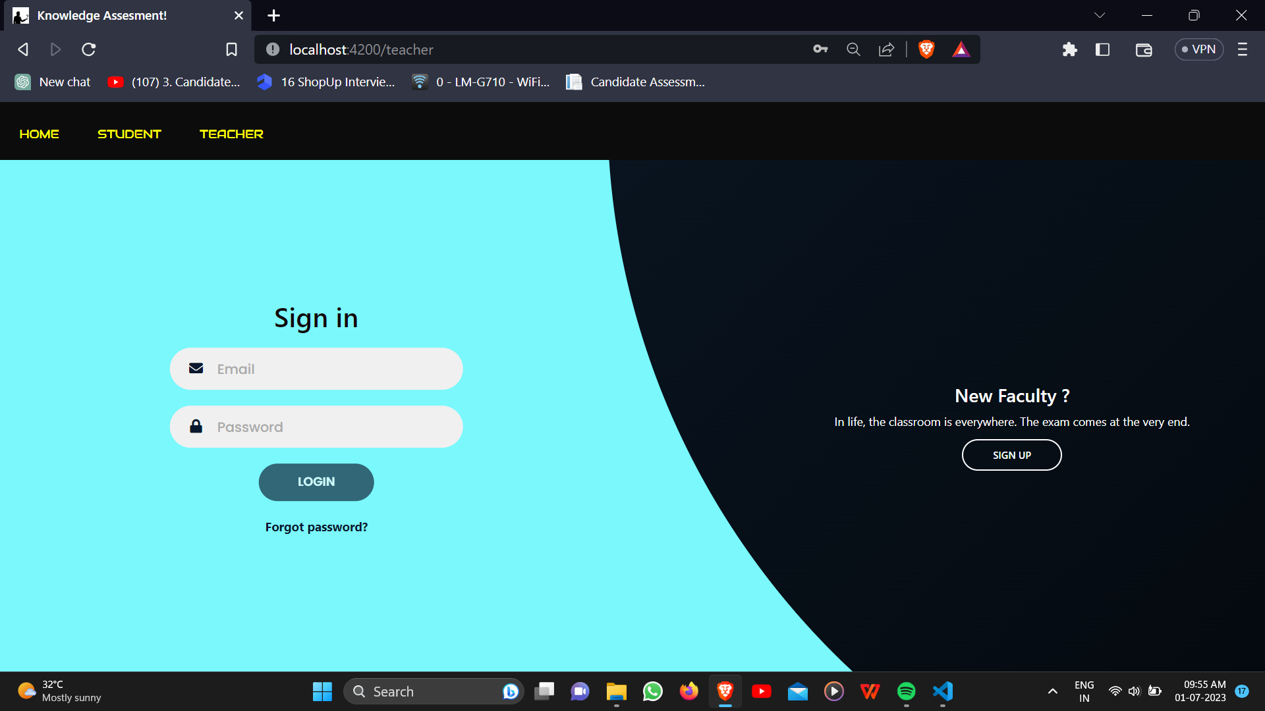Launch Spotify from the taskbar

[x=906, y=691]
